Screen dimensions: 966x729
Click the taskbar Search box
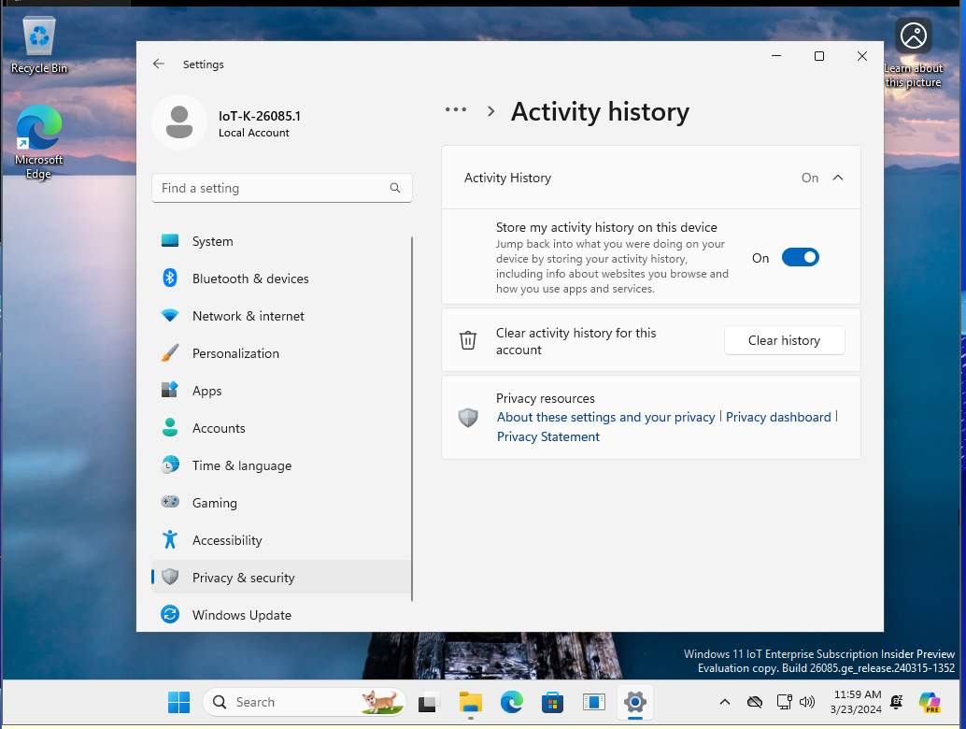point(304,702)
